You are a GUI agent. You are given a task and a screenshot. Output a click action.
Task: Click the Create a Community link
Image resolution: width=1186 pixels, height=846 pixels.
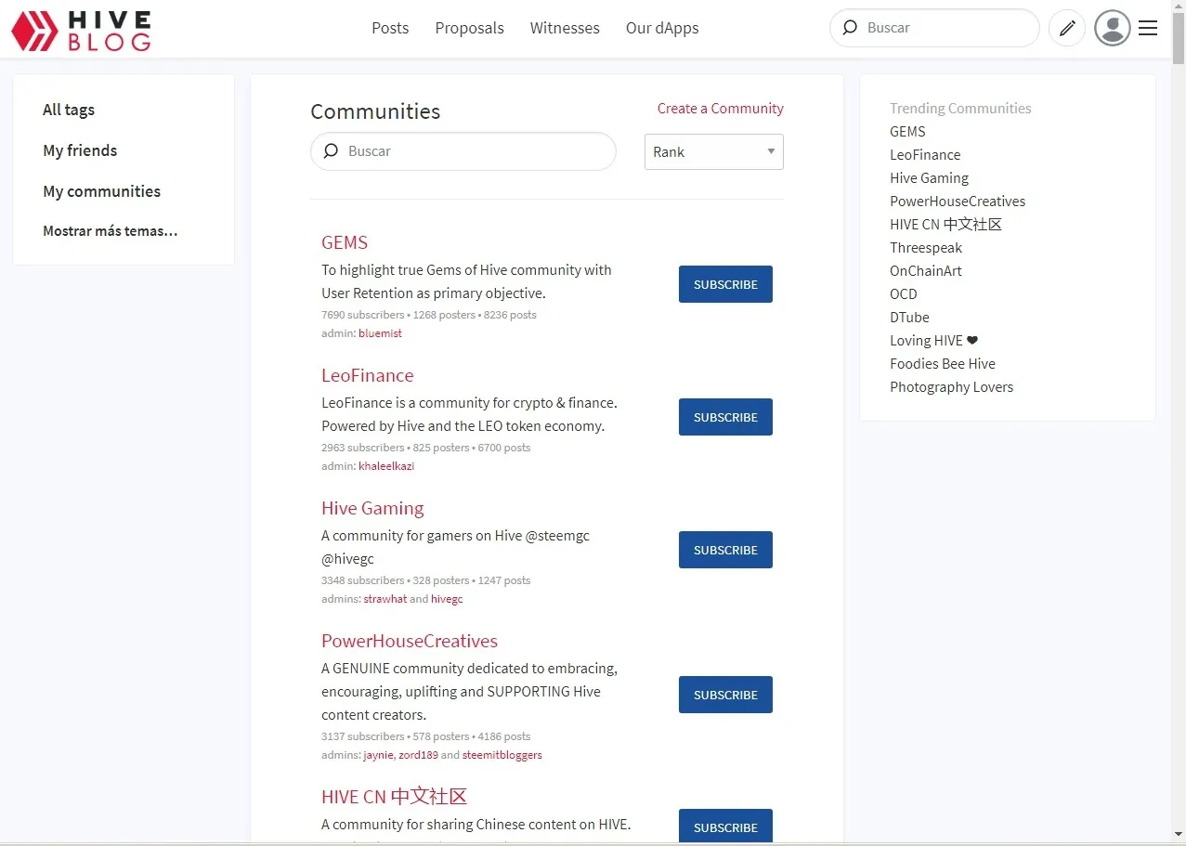pyautogui.click(x=721, y=109)
